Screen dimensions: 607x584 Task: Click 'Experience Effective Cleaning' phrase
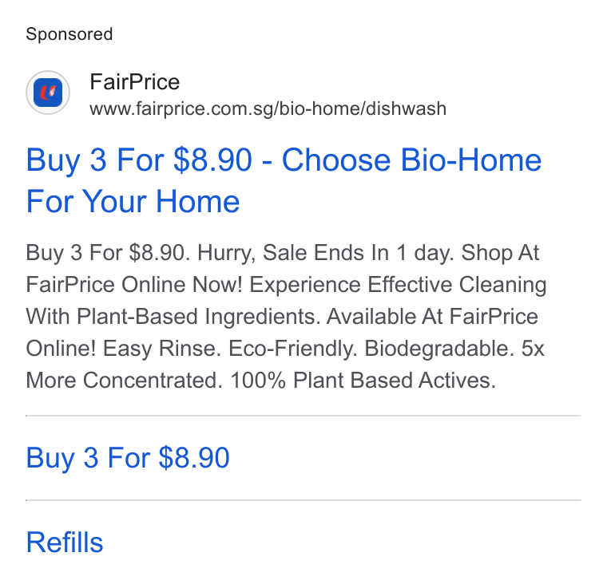pyautogui.click(x=398, y=285)
